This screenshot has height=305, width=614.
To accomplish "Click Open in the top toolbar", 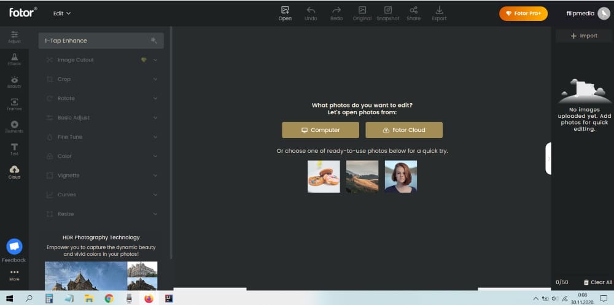I will (x=285, y=13).
